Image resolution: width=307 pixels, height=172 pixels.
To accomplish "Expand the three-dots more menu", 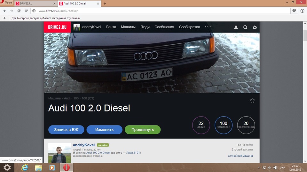I will (x=208, y=27).
